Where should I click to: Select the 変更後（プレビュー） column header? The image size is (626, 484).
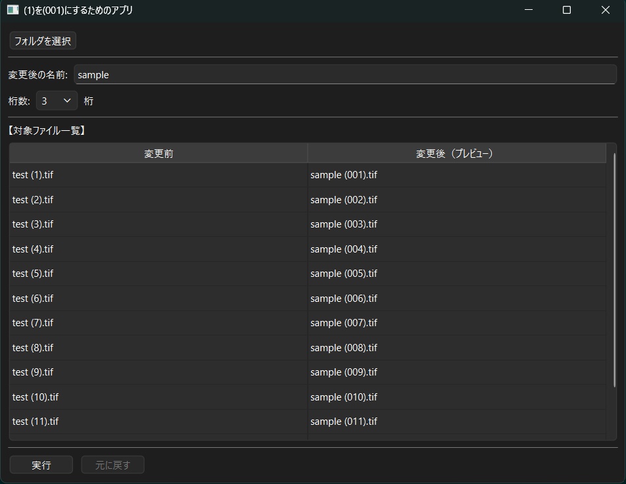(x=457, y=153)
